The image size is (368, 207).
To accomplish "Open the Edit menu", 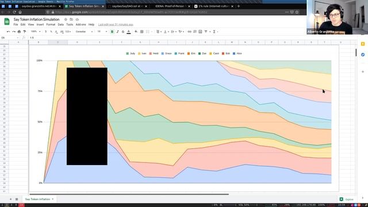I will coord(23,24).
